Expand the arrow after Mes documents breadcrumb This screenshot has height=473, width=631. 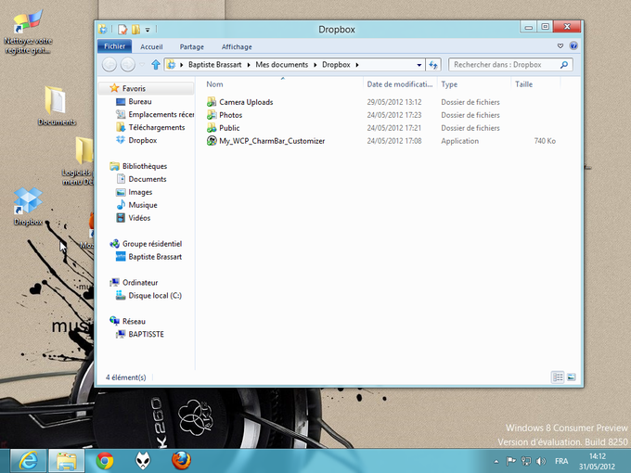coord(315,65)
